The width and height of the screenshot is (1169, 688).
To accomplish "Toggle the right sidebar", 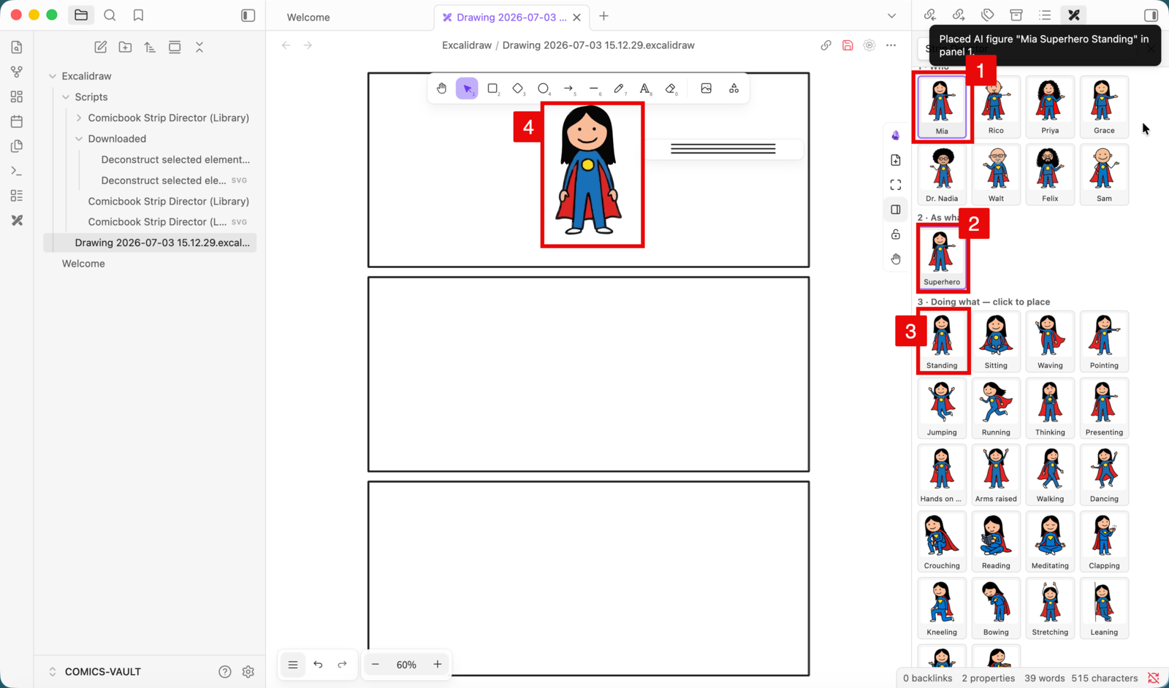I will (x=1151, y=15).
